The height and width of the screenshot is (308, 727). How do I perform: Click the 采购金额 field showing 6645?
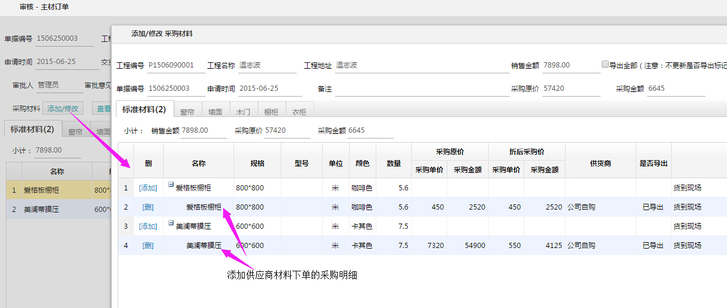pyautogui.click(x=676, y=89)
